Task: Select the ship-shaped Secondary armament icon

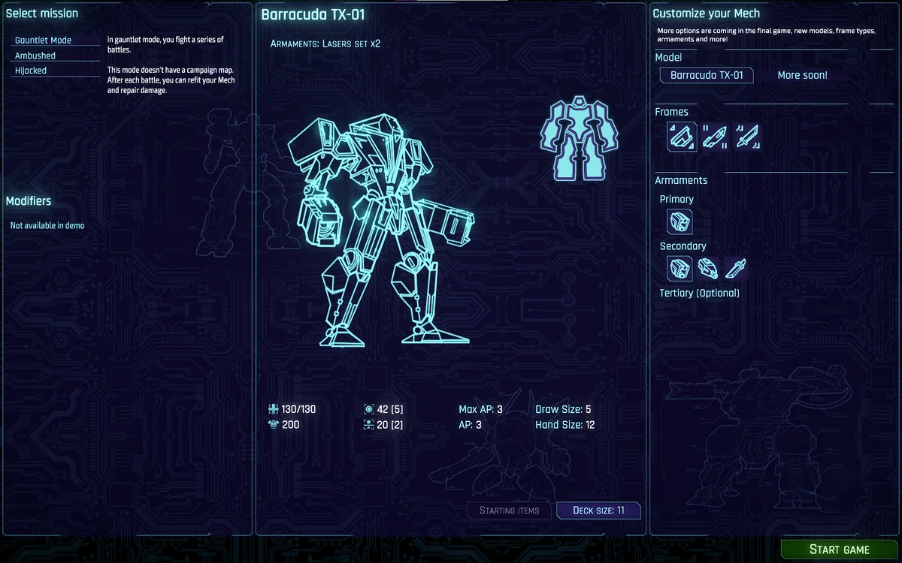Action: [x=707, y=268]
